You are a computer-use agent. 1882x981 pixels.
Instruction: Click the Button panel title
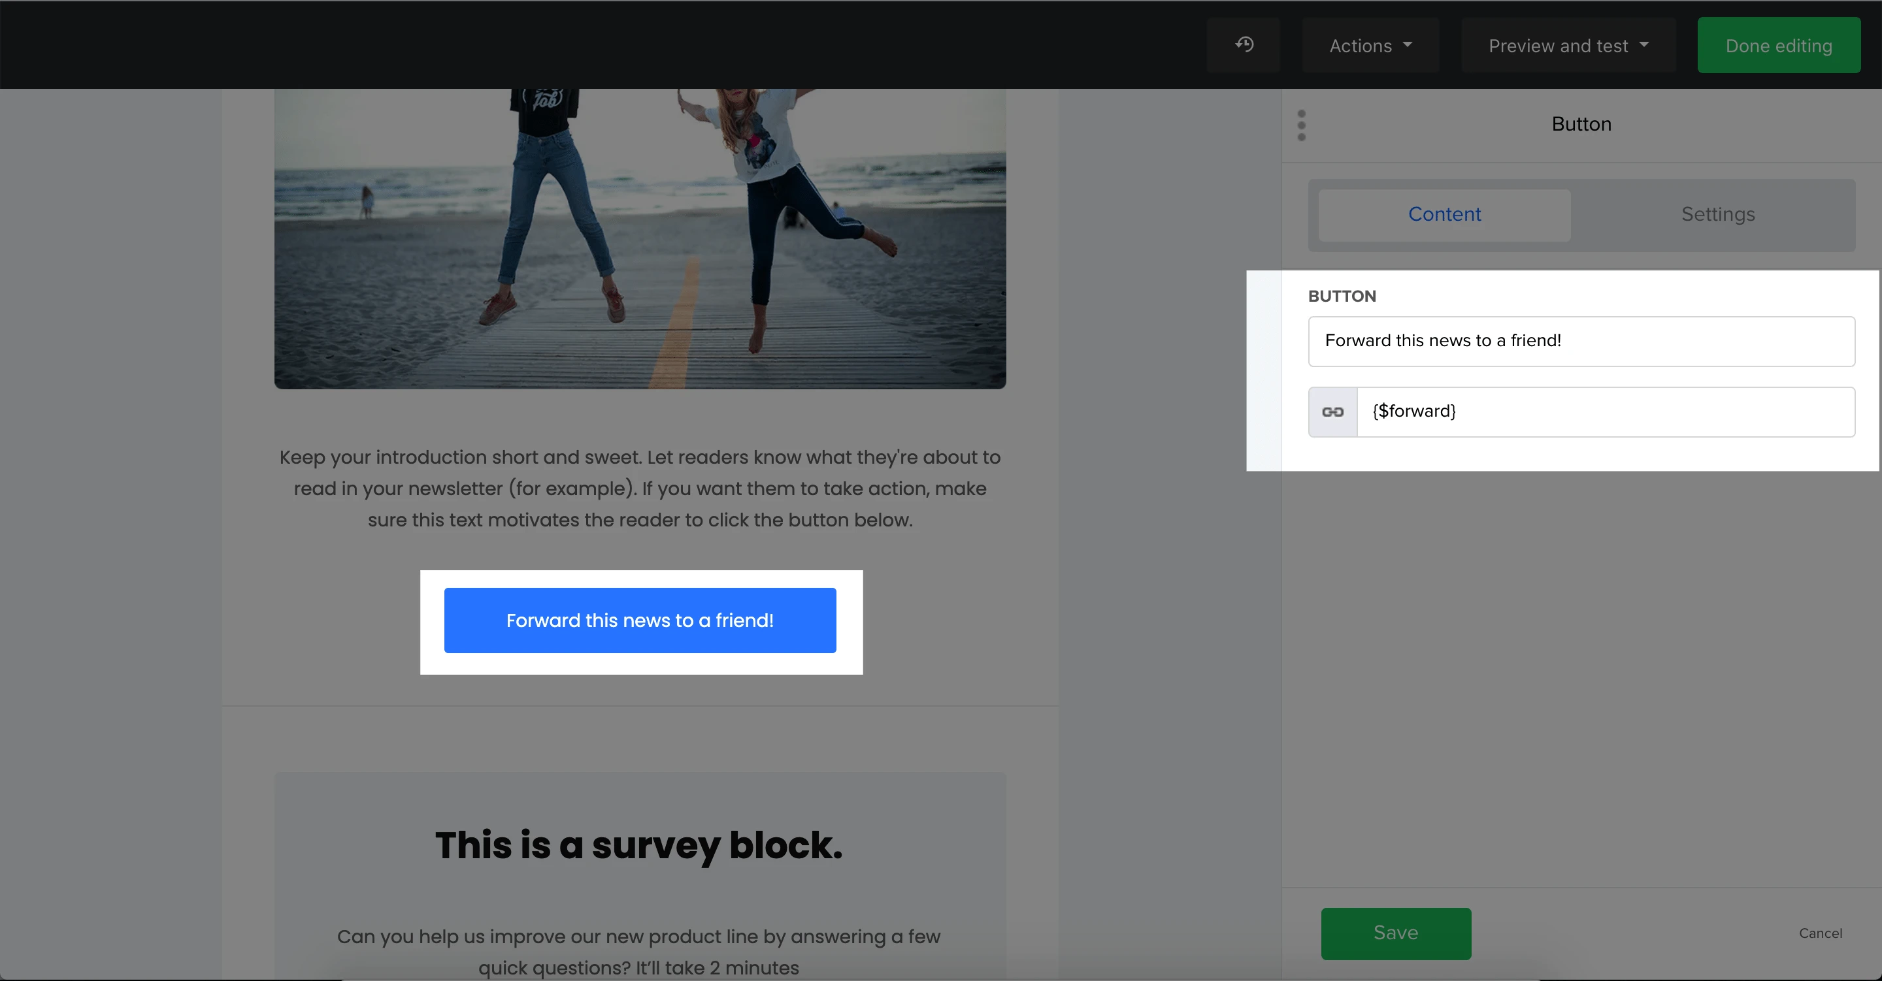pyautogui.click(x=1581, y=124)
